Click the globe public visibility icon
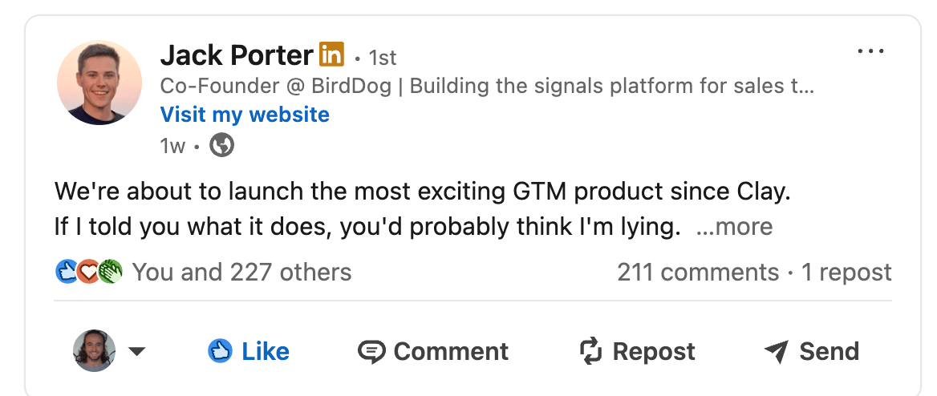Viewport: 937px width, 396px height. [221, 145]
